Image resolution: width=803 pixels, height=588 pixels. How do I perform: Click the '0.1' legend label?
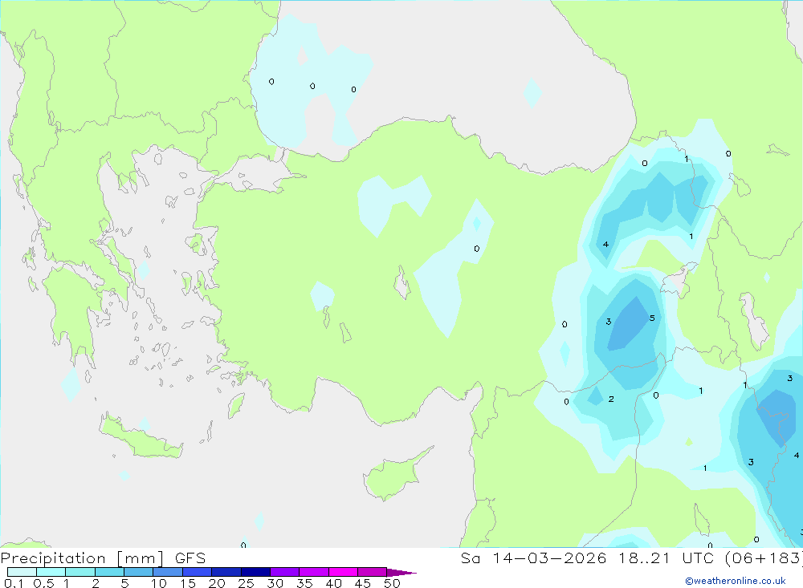click(x=14, y=583)
